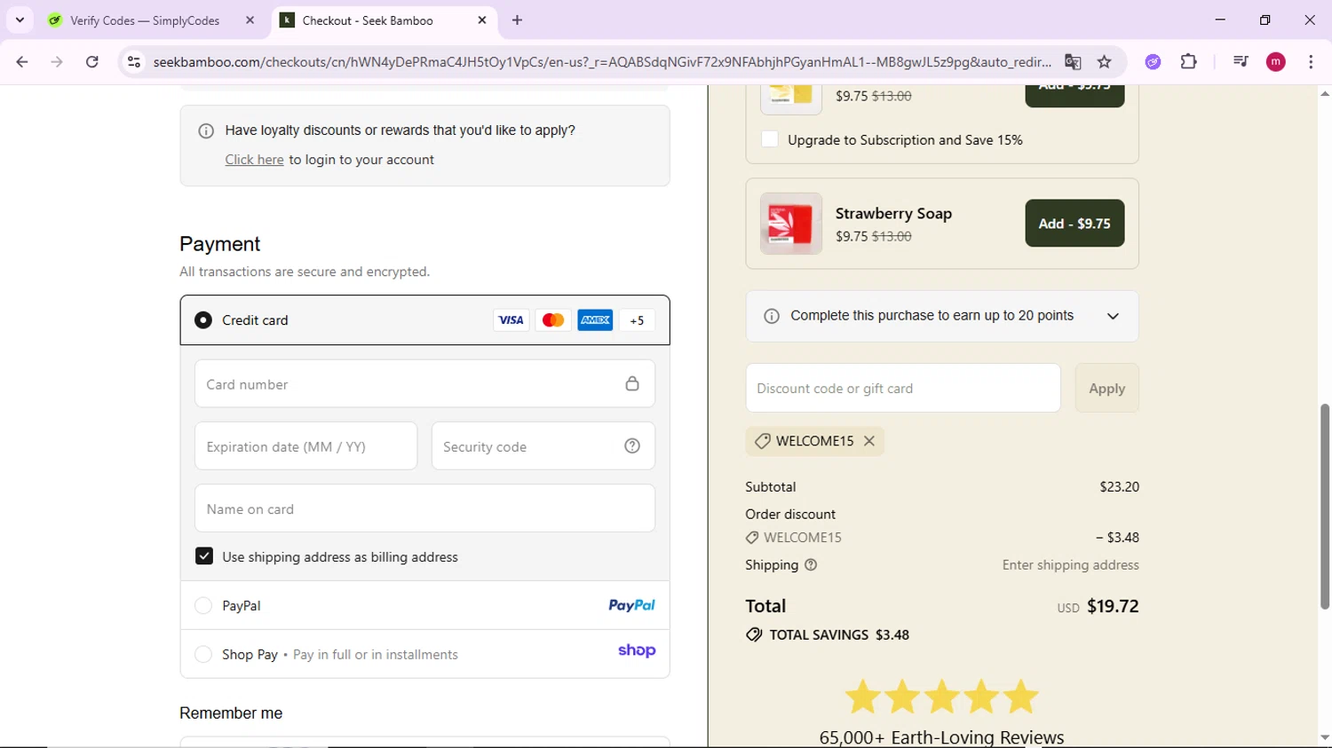Click the scrollbar down arrow

pos(1325,737)
